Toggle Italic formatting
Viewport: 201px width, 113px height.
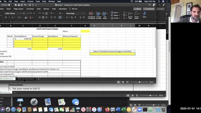9,17
